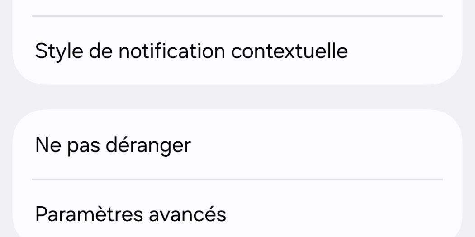Go to Do Not Disturb option
475x237 pixels.
pyautogui.click(x=113, y=145)
